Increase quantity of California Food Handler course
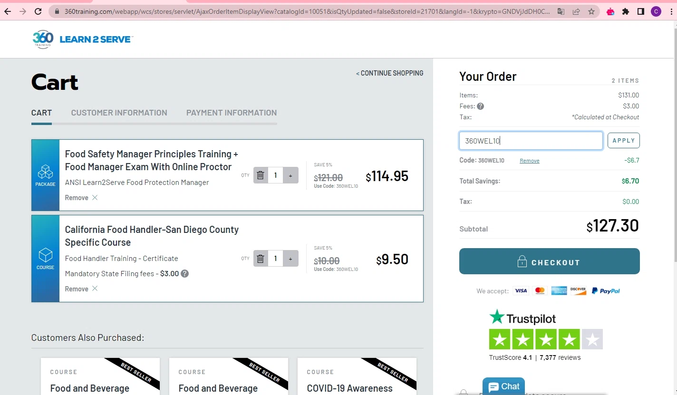Viewport: 677px width, 395px height. [290, 259]
